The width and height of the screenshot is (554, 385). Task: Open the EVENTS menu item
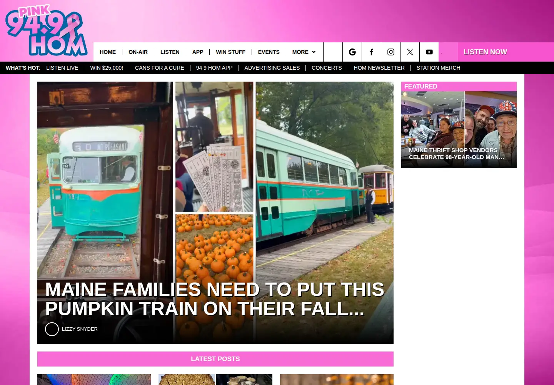tap(269, 52)
